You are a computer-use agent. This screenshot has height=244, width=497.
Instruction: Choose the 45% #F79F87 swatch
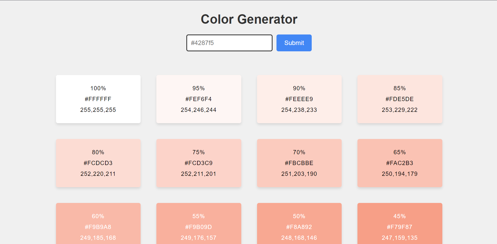pos(400,223)
